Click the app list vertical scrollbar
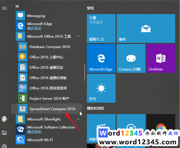The height and width of the screenshot is (148, 180). tap(85, 73)
